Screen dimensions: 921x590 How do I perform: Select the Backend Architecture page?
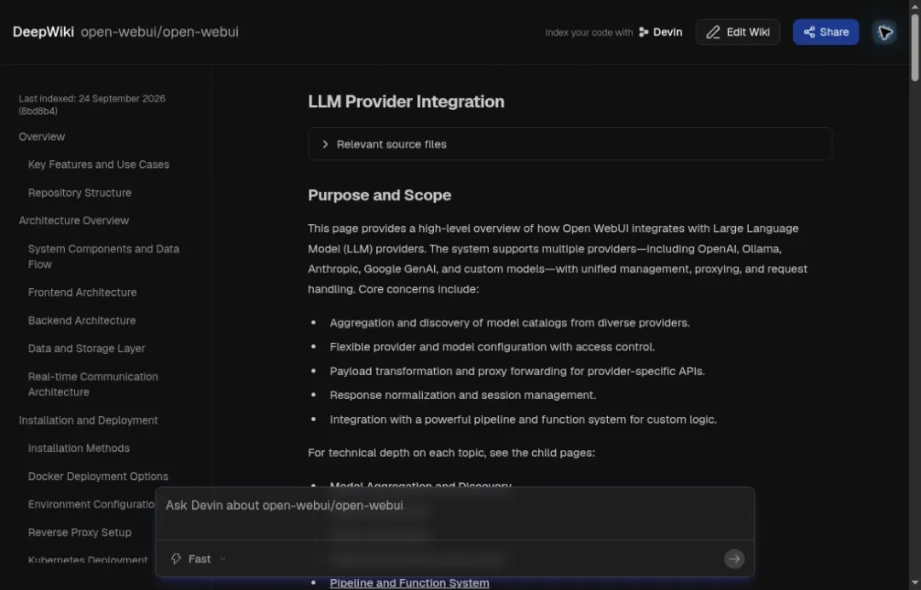coord(82,321)
